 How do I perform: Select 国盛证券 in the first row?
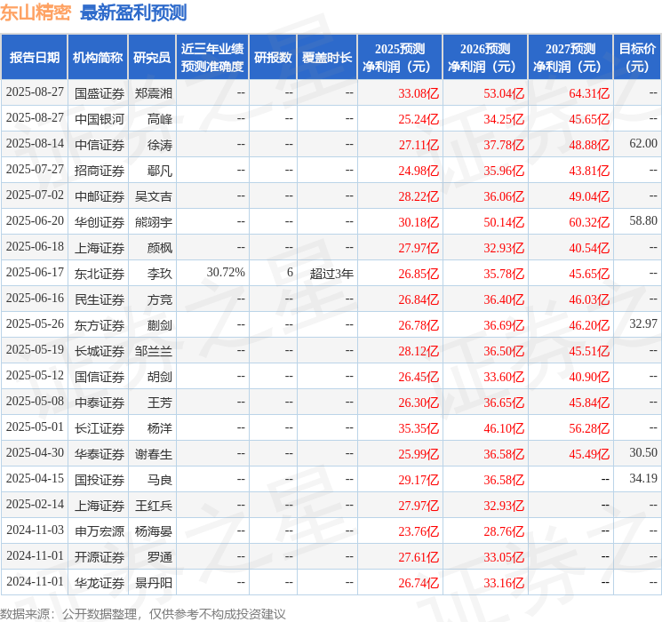(100, 93)
